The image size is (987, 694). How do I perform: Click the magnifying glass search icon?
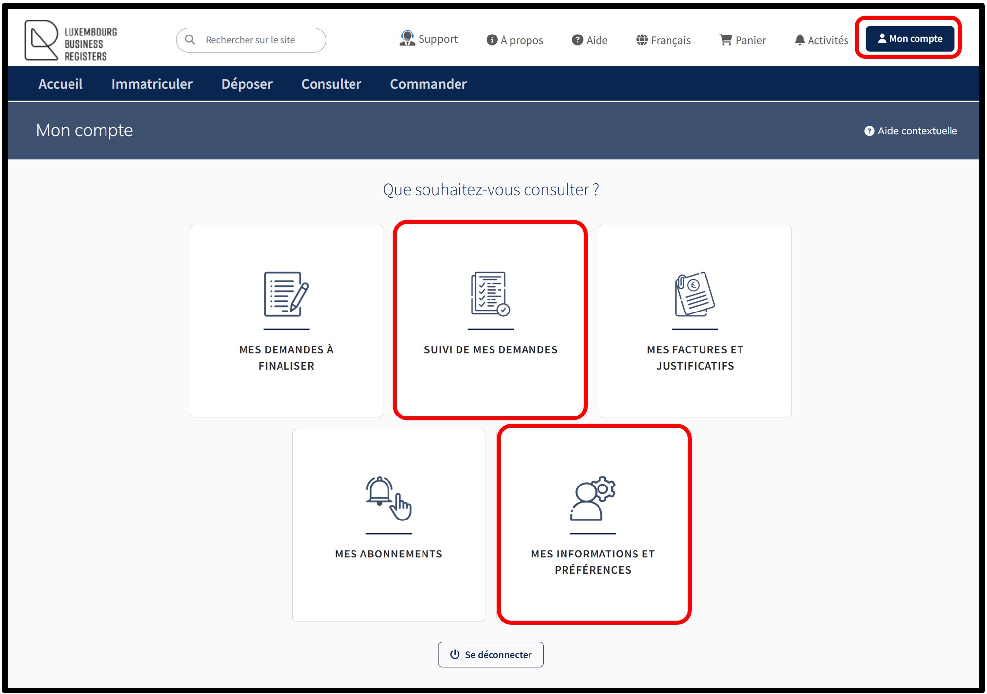[190, 40]
